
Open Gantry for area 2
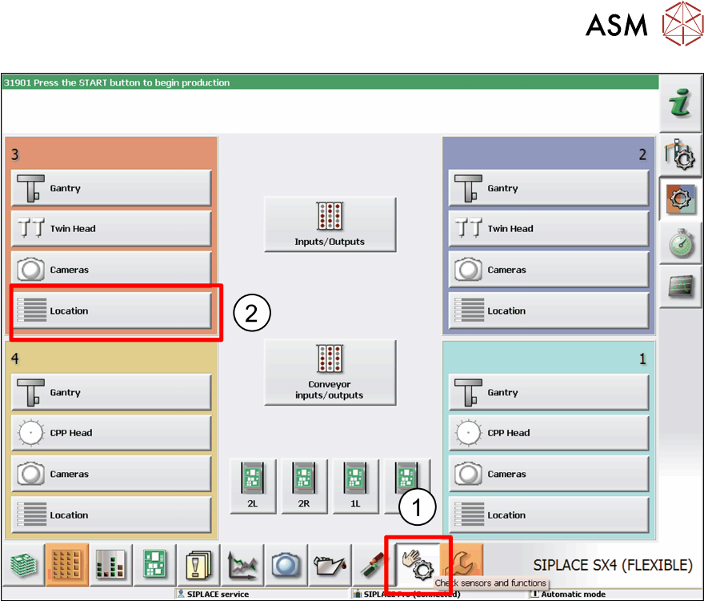548,188
